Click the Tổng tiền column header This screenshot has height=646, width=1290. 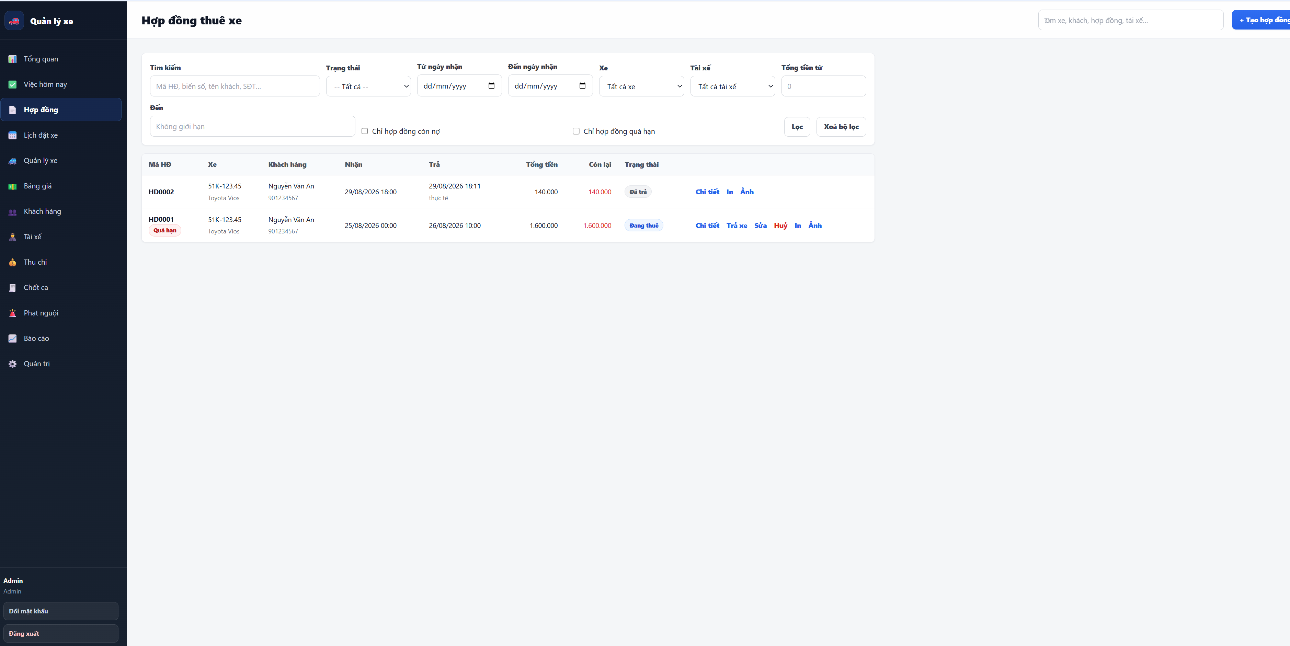[541, 164]
